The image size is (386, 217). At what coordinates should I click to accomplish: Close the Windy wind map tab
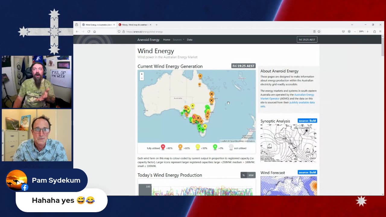(x=151, y=25)
